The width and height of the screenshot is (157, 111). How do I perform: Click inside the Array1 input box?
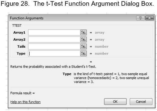click(54, 33)
